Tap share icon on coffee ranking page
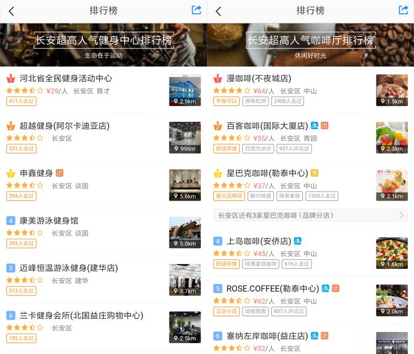Viewport: 414px width, 354px height. coord(403,10)
